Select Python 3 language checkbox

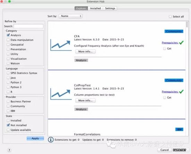pyautogui.click(x=8, y=87)
